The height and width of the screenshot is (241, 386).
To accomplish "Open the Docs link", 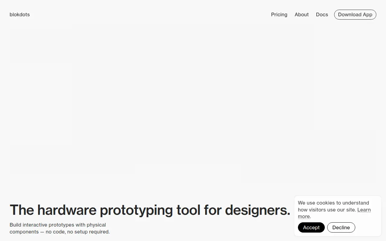I will (322, 14).
